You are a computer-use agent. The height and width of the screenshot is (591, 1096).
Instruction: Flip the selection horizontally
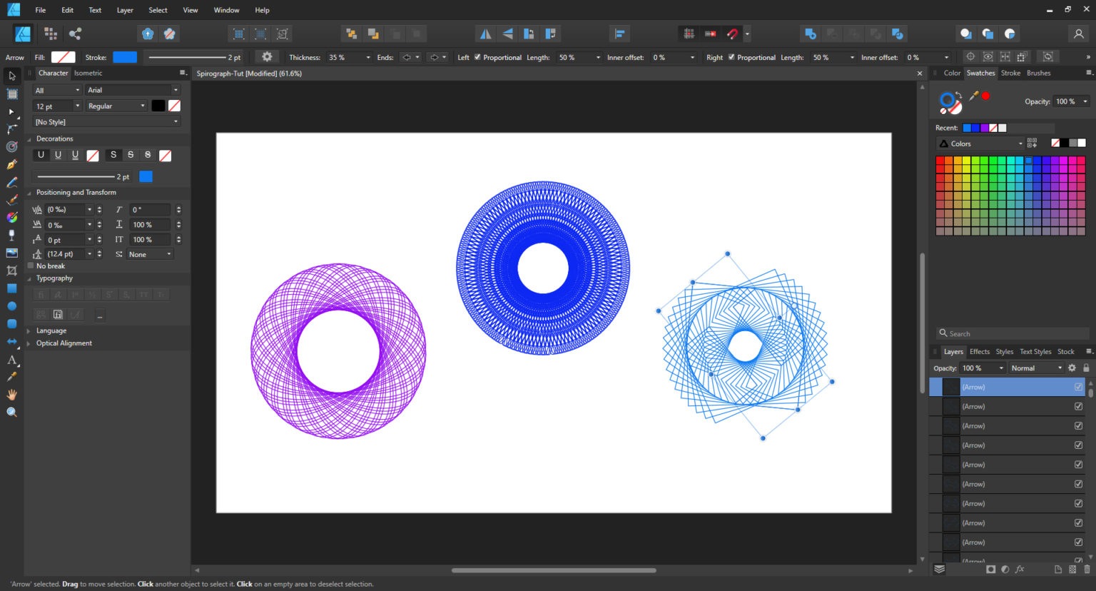[x=486, y=34]
